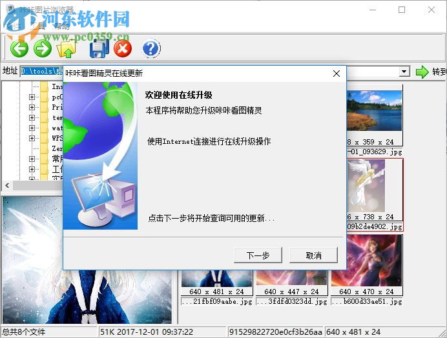This screenshot has height=338, width=447.
Task: Click filename ...21fbf09aabe.jpg
Action: tap(216, 301)
